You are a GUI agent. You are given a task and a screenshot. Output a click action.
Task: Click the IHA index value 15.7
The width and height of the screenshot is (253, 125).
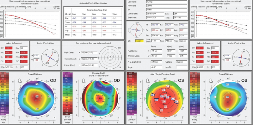pos(215,48)
